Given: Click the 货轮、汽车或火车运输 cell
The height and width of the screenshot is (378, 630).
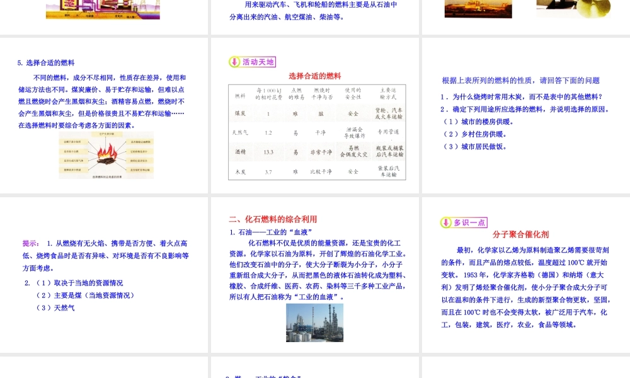Looking at the screenshot, I should pyautogui.click(x=389, y=113).
